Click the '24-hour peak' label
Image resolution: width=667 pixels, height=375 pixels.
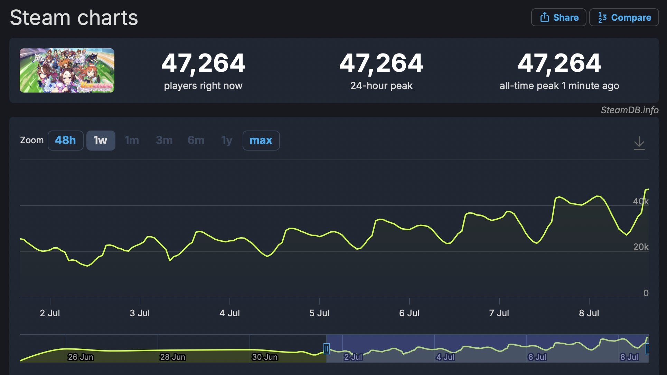tap(381, 86)
